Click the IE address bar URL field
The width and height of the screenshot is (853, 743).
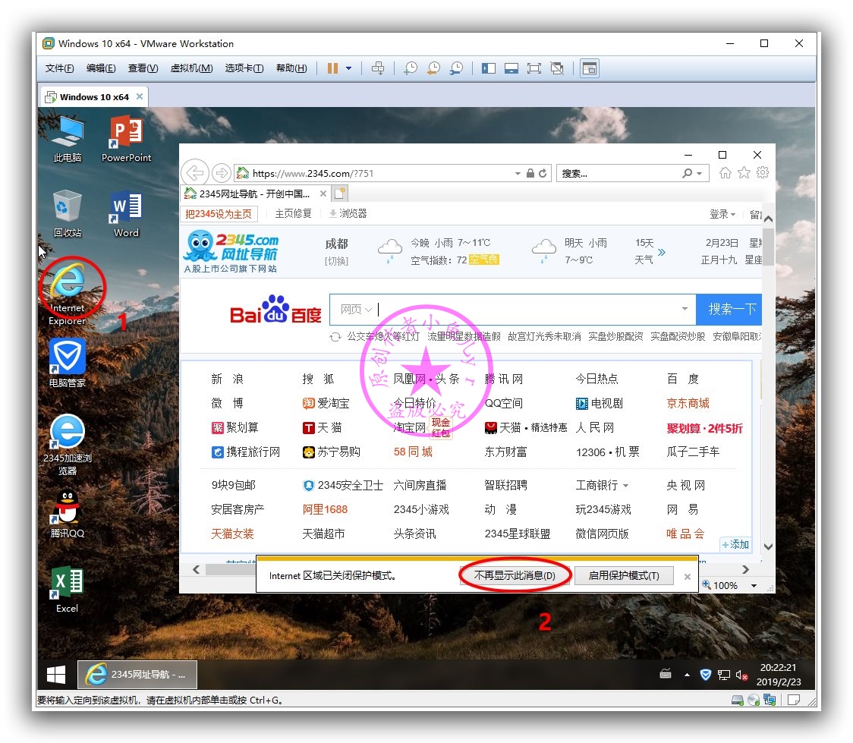click(x=376, y=174)
